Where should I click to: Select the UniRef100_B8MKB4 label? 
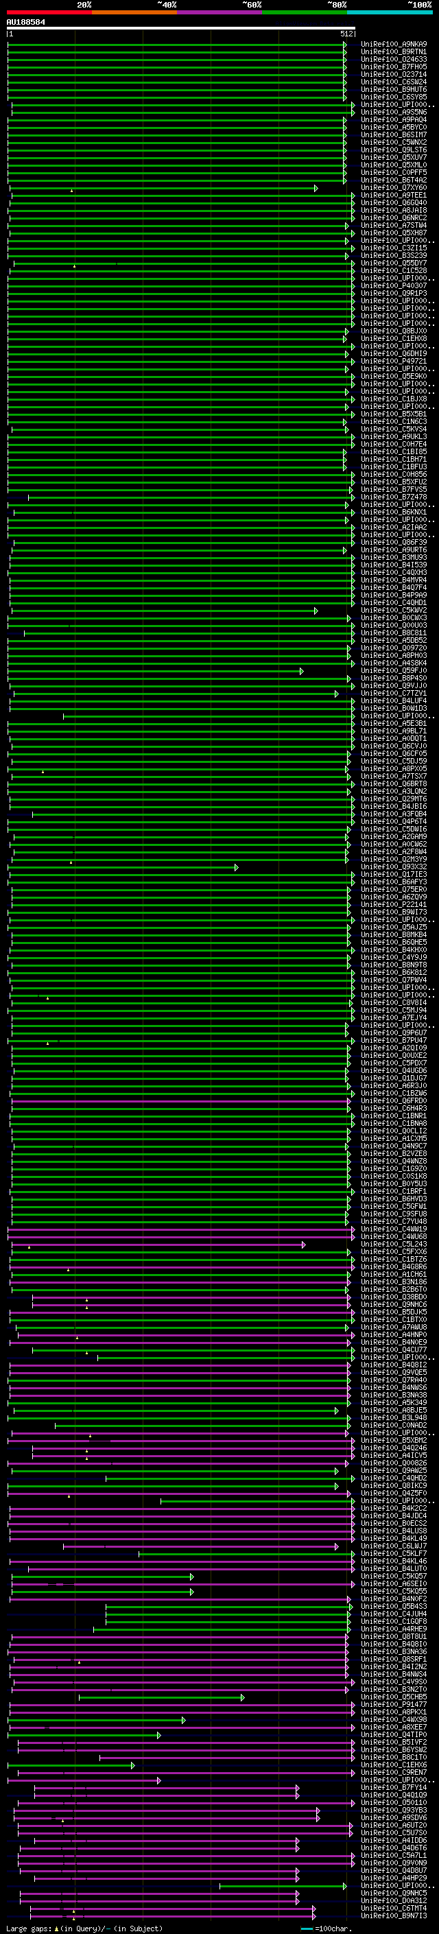[393, 934]
